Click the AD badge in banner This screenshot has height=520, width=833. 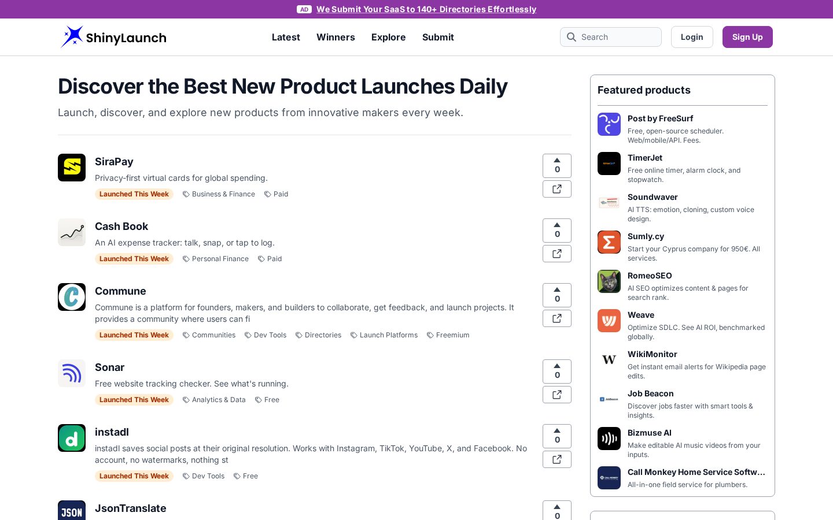pyautogui.click(x=304, y=9)
